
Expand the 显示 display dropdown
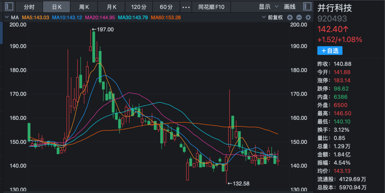tap(267, 7)
